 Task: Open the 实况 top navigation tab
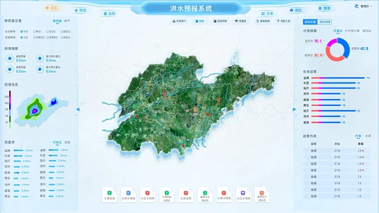[51, 8]
